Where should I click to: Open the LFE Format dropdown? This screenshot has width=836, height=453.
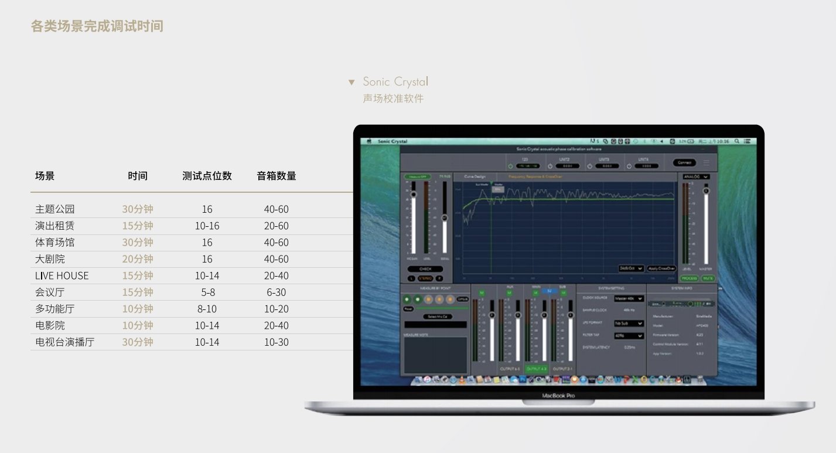click(x=629, y=323)
